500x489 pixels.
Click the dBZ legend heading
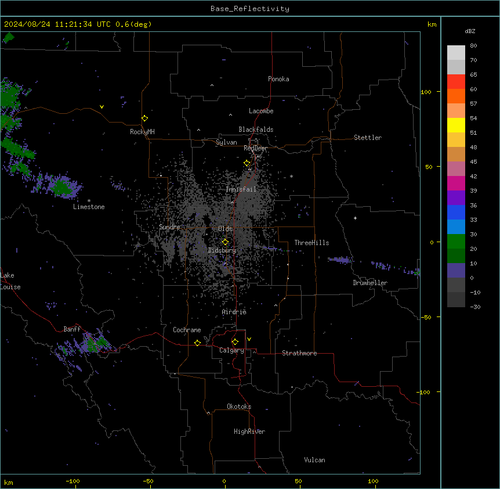pos(470,31)
